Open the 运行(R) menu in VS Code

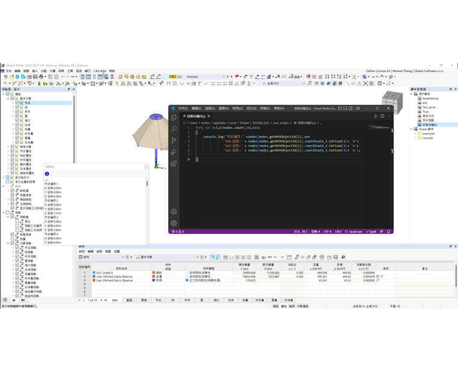251,109
